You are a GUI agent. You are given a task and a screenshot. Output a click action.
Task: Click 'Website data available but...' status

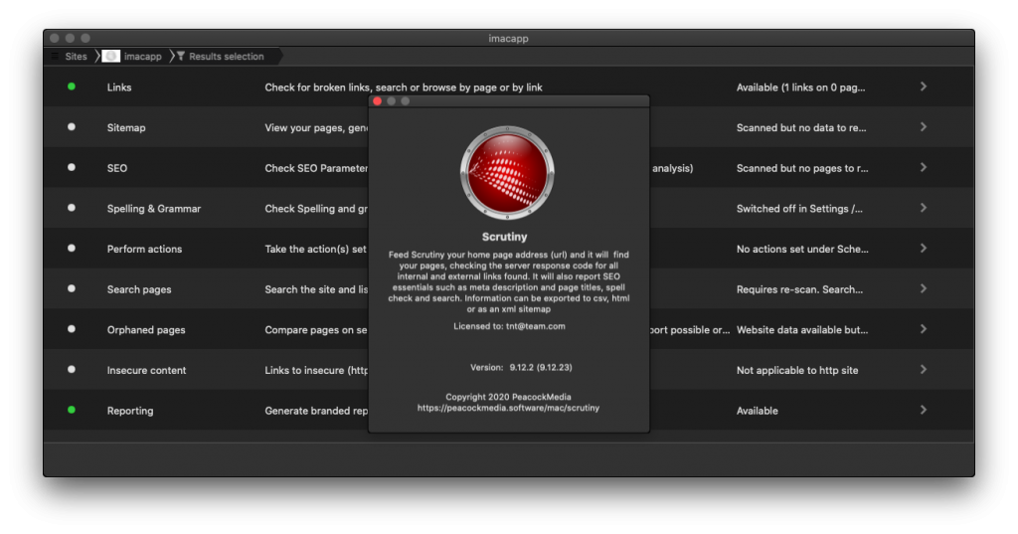tap(802, 329)
